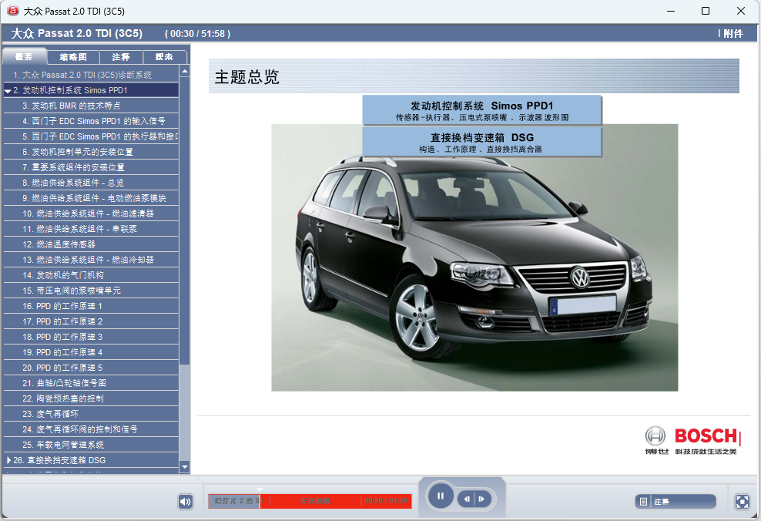The height and width of the screenshot is (521, 761).
Task: Click the 发动机控制系统 Simos PPD1 topic box
Action: (482, 110)
